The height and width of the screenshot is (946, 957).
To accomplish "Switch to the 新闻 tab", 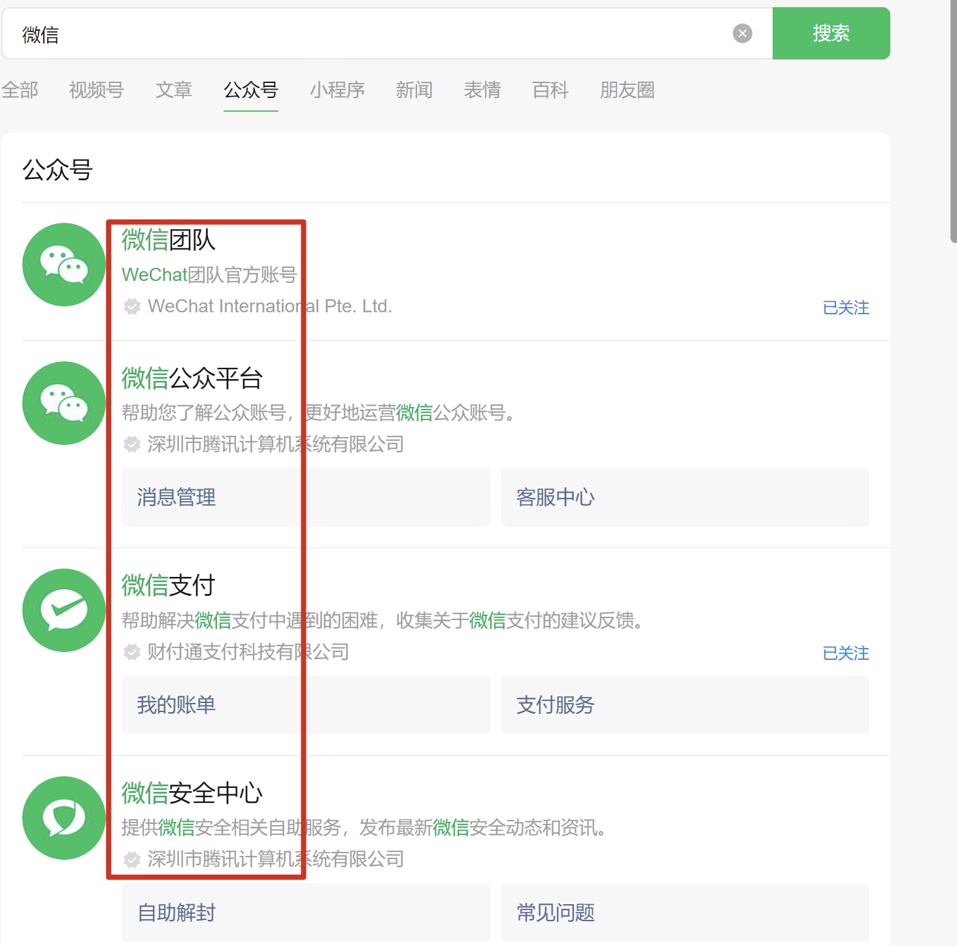I will pyautogui.click(x=414, y=90).
